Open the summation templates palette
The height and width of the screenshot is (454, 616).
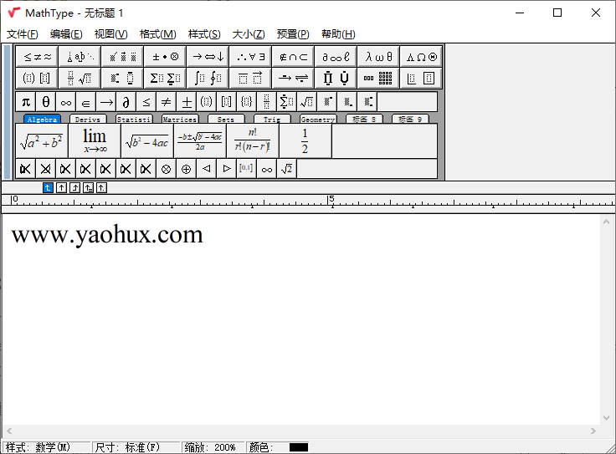(166, 79)
